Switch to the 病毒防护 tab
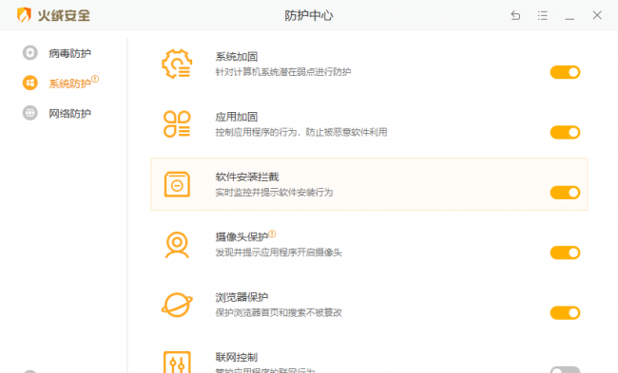 click(x=69, y=53)
